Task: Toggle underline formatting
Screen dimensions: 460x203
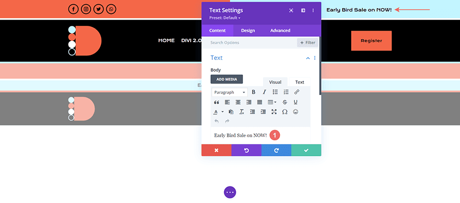Action: point(296,102)
